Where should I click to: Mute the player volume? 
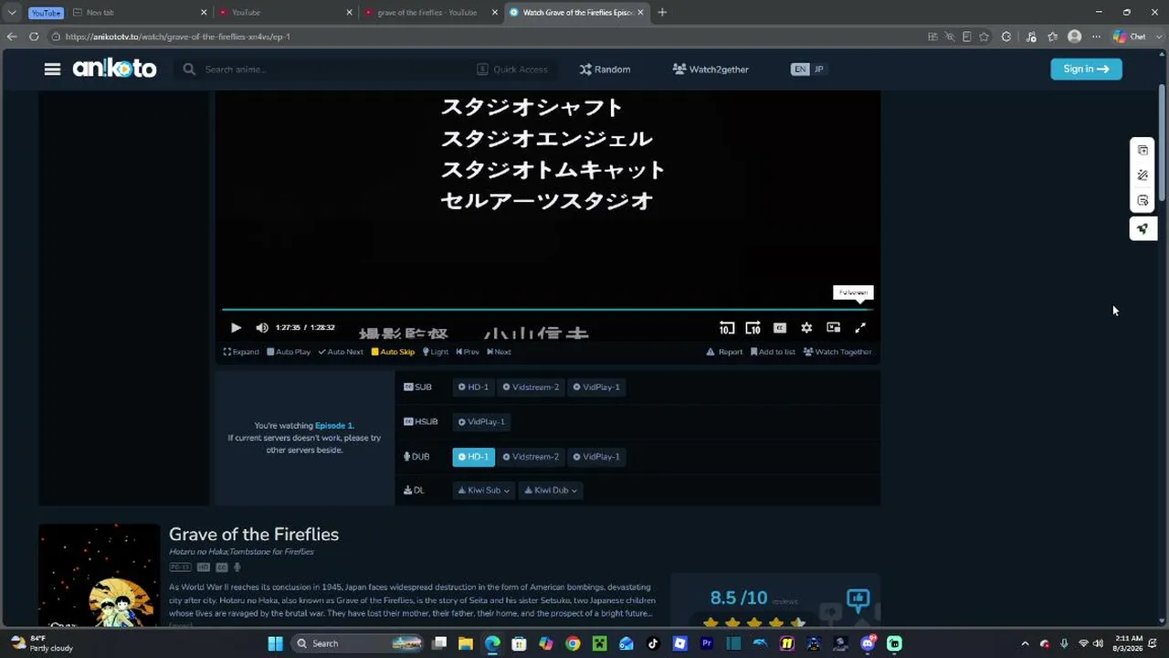(262, 327)
